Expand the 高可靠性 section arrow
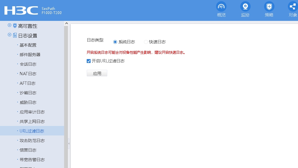The image size is (298, 168). 10,25
